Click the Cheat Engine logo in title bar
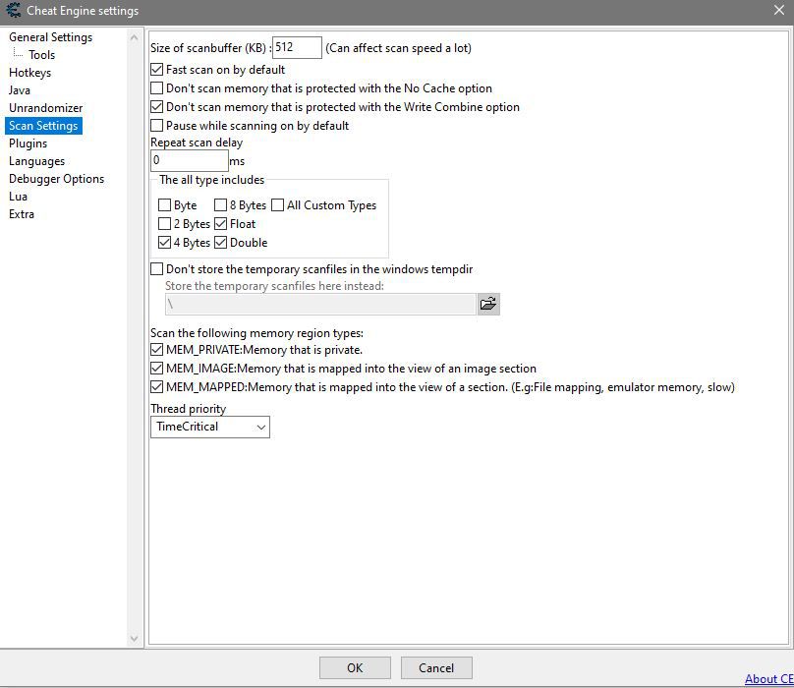The width and height of the screenshot is (794, 688). click(x=13, y=10)
